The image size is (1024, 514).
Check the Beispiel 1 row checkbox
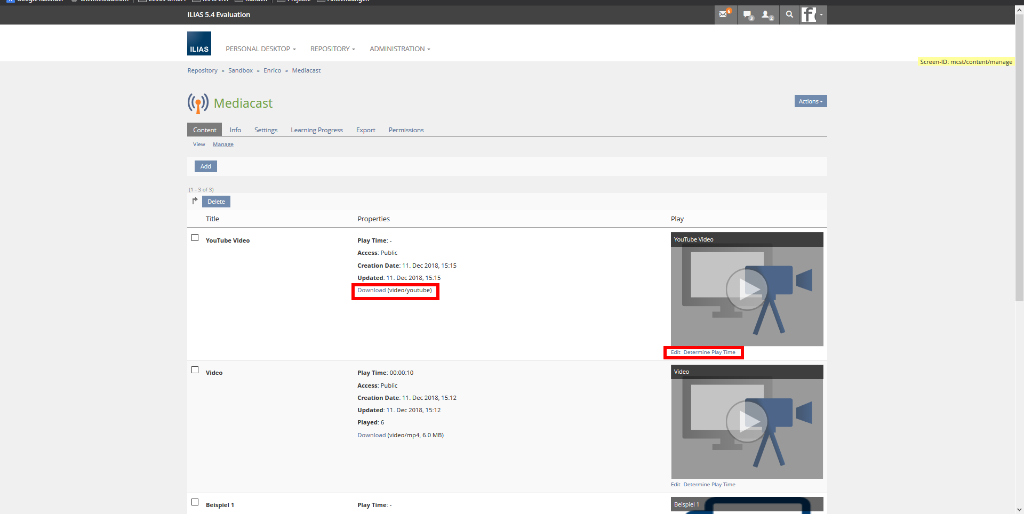[x=195, y=502]
